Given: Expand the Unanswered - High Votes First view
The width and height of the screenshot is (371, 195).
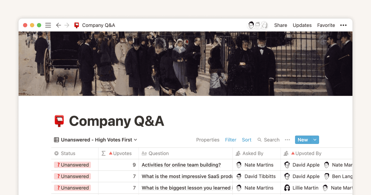Looking at the screenshot, I should [96, 140].
